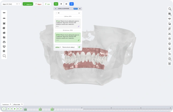Image resolution: width=173 pixels, height=112 pixels.
Task: Send the comment with the paper plane icon
Action: 79,47
